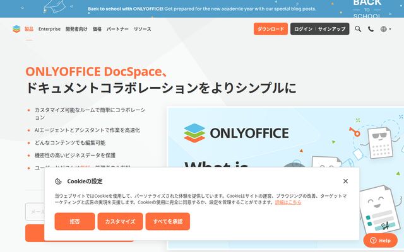Click the カスタマイズ cookie button
Viewport: 404px width, 252px height.
[120, 221]
